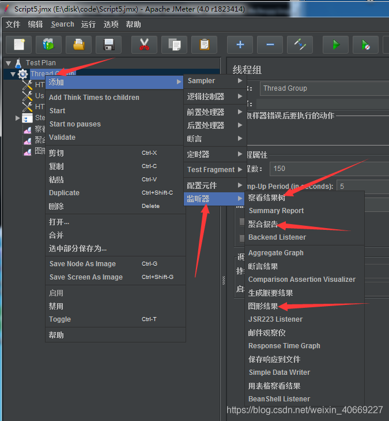Expand the Ste controller tree node
Image resolution: width=389 pixels, height=421 pixels.
pos(17,118)
